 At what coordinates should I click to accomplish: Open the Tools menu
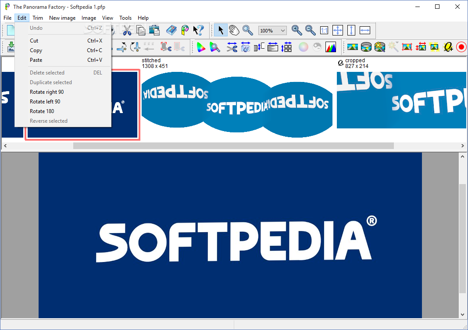[125, 18]
